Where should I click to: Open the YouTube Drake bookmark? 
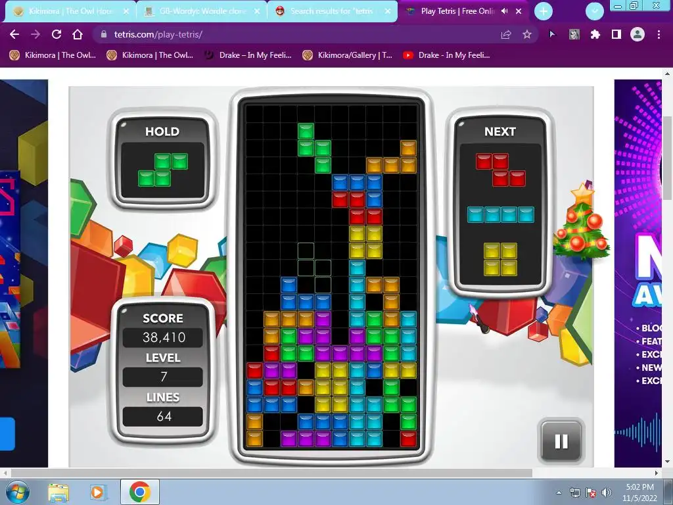pos(446,55)
